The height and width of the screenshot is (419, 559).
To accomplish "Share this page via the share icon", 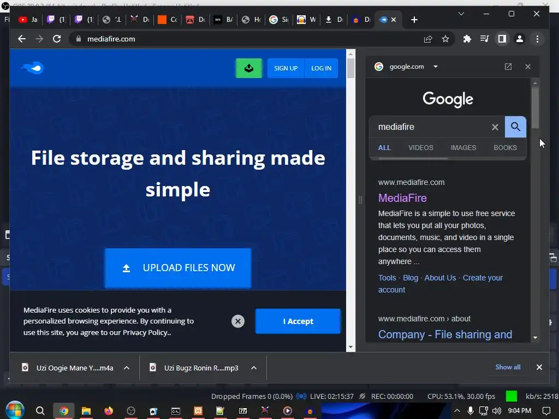I will 428,39.
